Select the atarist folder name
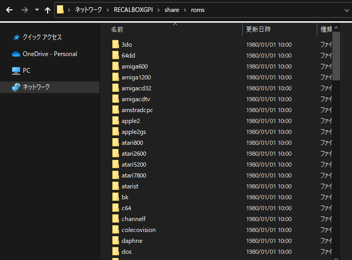Viewport: 352px width, 260px height. coord(130,186)
